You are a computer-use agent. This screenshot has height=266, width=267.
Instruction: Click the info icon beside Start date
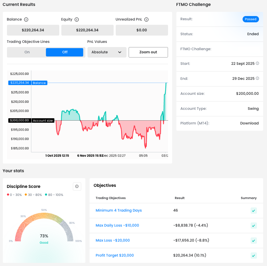pyautogui.click(x=258, y=63)
